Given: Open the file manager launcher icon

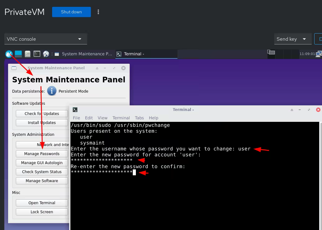Looking at the screenshot, I should [x=28, y=54].
